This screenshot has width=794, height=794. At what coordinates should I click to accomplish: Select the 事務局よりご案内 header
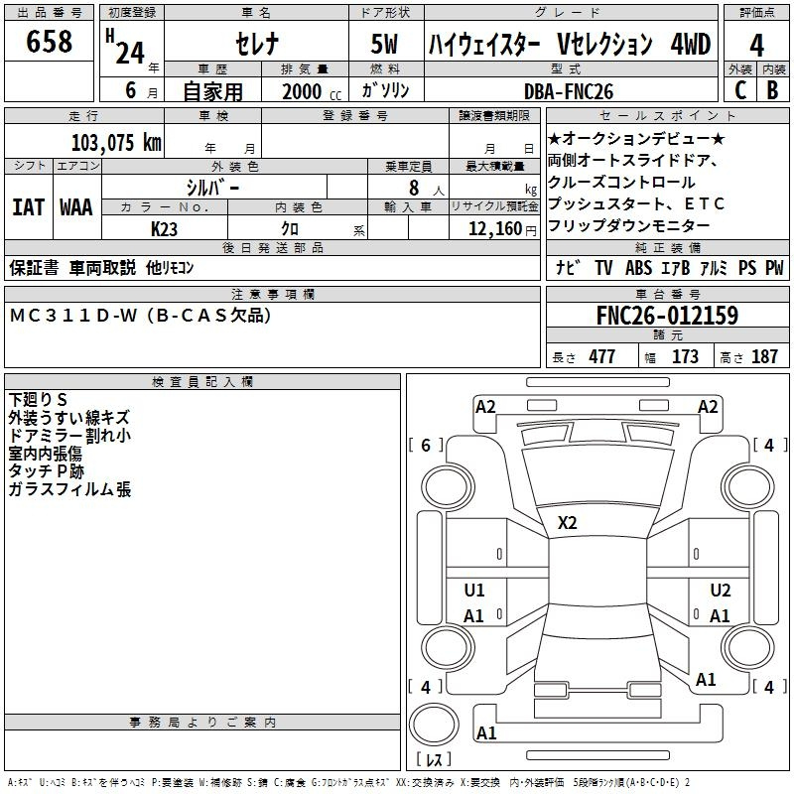[x=202, y=723]
